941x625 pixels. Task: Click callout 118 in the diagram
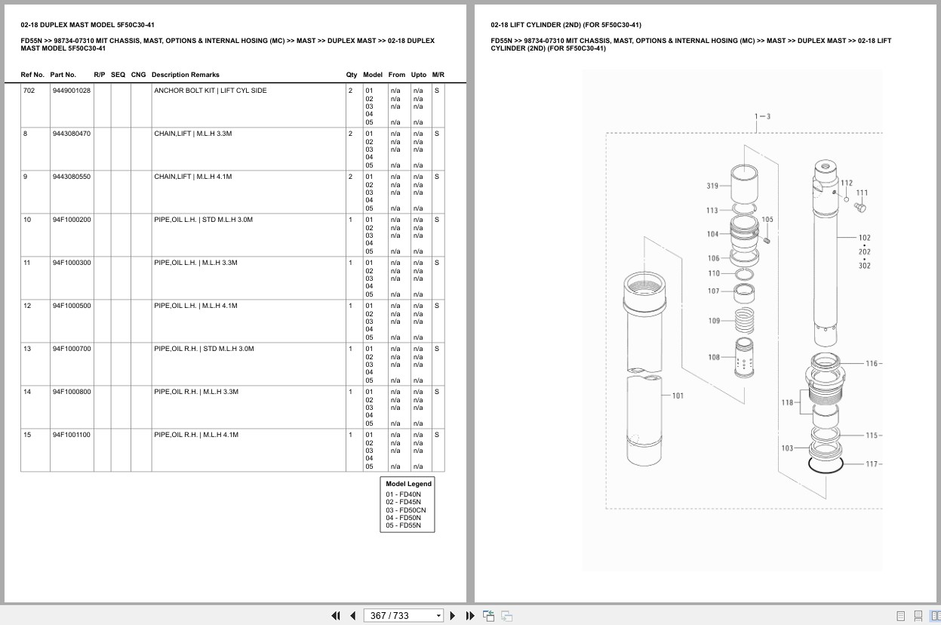pos(787,402)
